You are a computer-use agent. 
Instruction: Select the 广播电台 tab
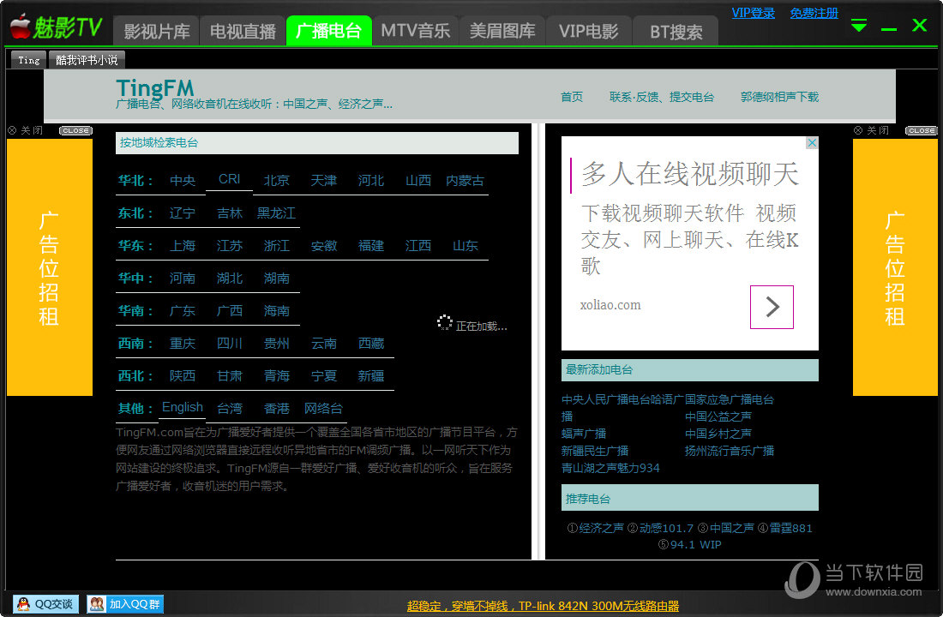point(329,31)
